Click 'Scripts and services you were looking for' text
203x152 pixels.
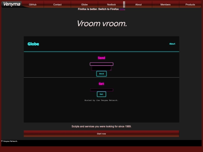[x=101, y=126]
